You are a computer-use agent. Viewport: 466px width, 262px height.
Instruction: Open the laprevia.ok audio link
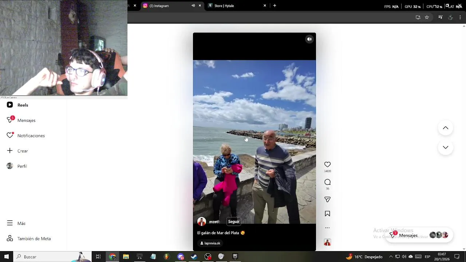[x=210, y=243]
